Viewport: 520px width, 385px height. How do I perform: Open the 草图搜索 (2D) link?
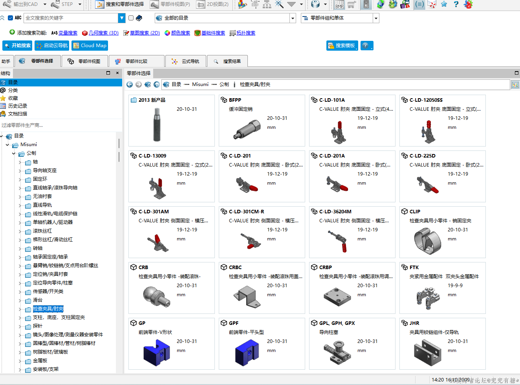[x=145, y=33]
